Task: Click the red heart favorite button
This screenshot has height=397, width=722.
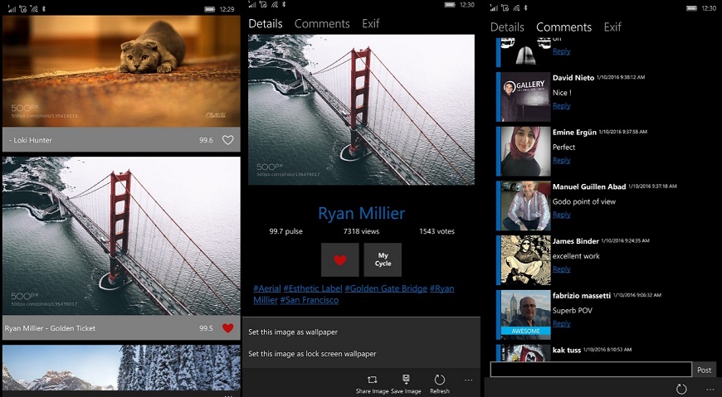Action: pos(339,259)
